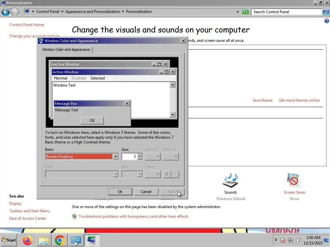
Task: Click the Control Panel icon in address bar
Action: tap(27, 11)
